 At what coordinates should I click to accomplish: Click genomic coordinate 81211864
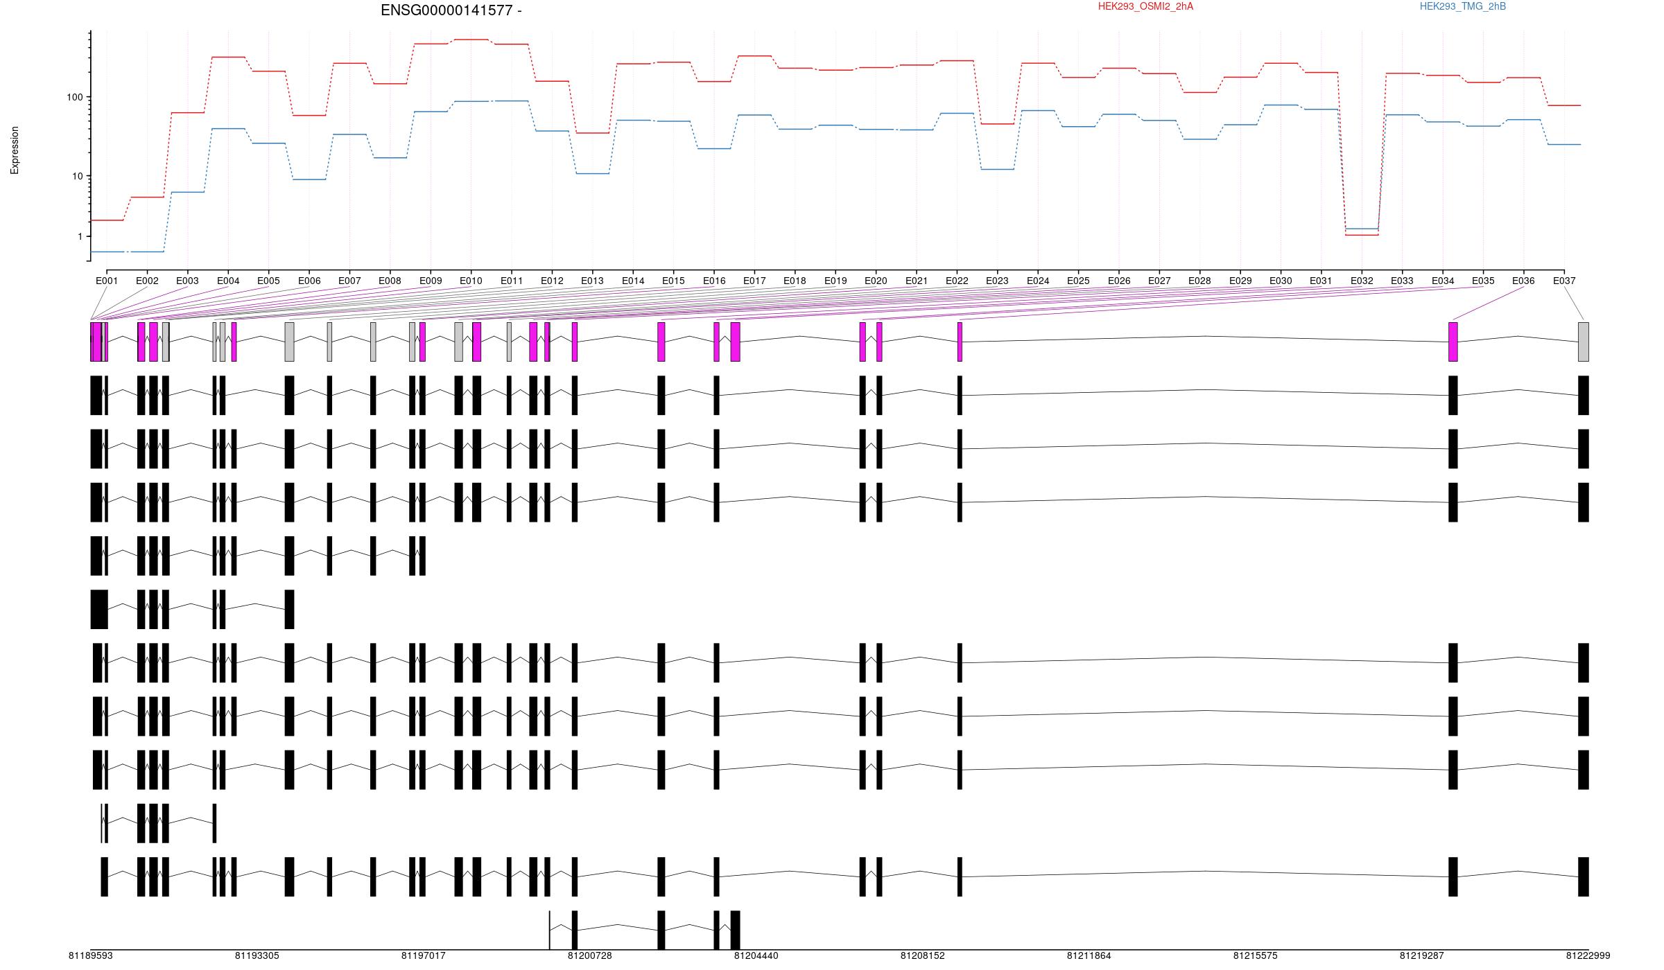point(1089,955)
